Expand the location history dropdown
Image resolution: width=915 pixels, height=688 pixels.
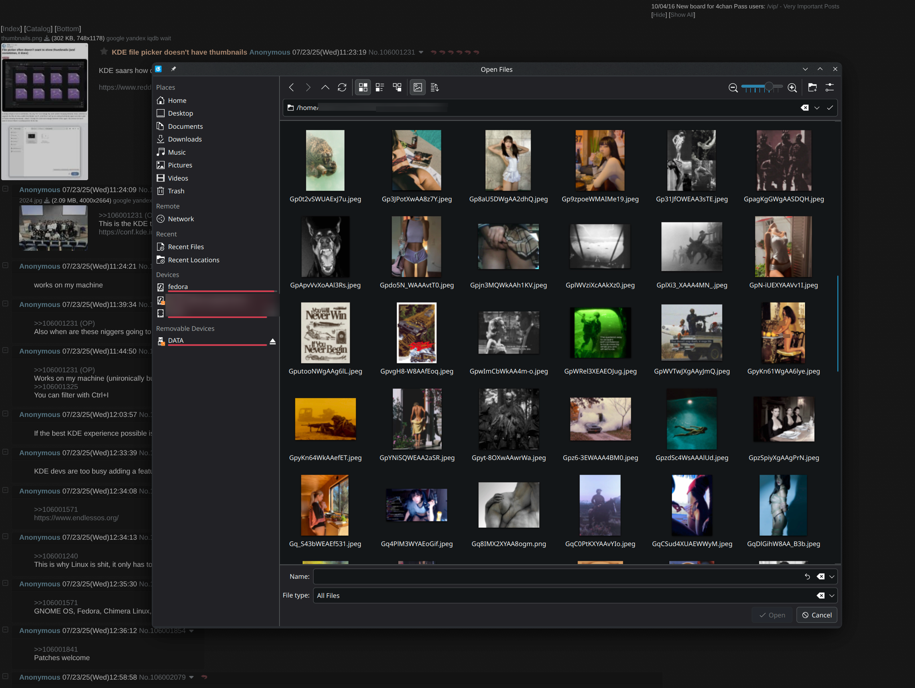(x=817, y=108)
